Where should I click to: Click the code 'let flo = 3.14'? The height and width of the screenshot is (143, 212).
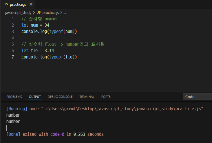point(38,51)
